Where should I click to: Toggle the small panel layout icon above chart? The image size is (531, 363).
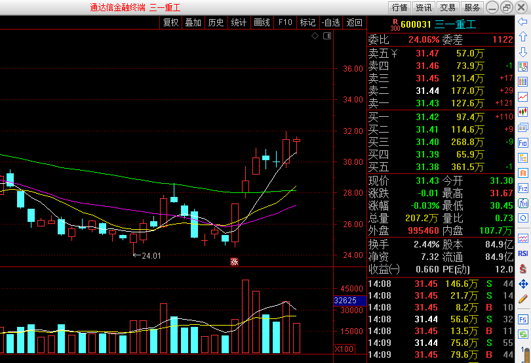[x=326, y=35]
